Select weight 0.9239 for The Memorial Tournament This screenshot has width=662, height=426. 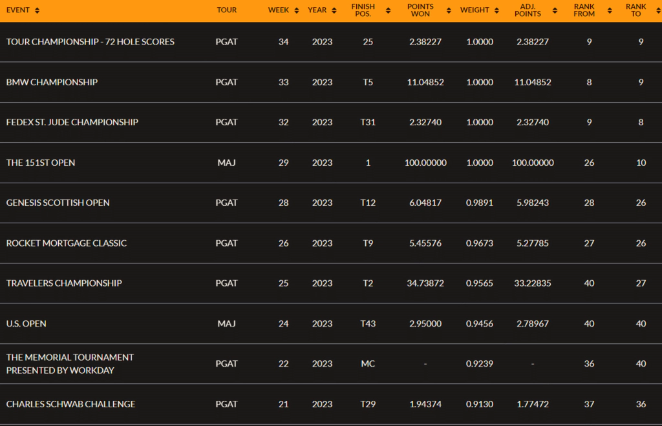coord(479,363)
